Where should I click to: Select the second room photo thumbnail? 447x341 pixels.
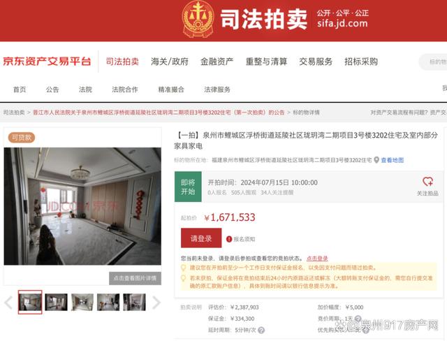tap(56, 303)
